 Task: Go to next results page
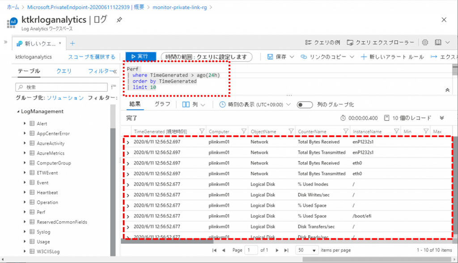277,250
